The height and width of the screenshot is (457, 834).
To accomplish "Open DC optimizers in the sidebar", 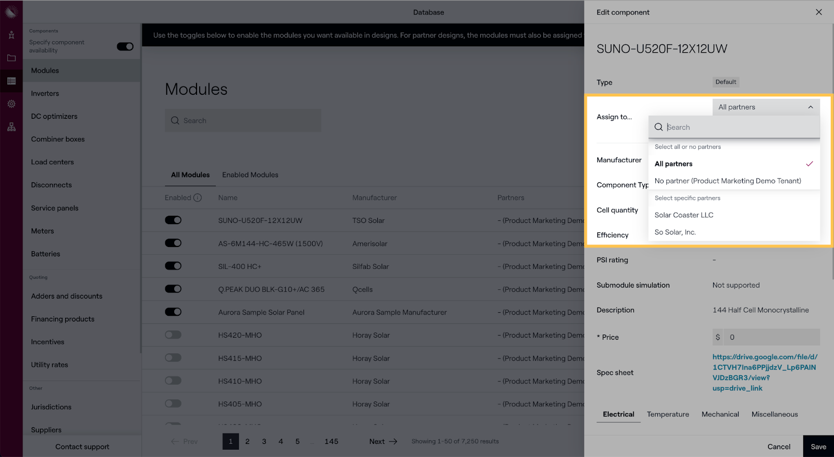I will tap(82, 116).
